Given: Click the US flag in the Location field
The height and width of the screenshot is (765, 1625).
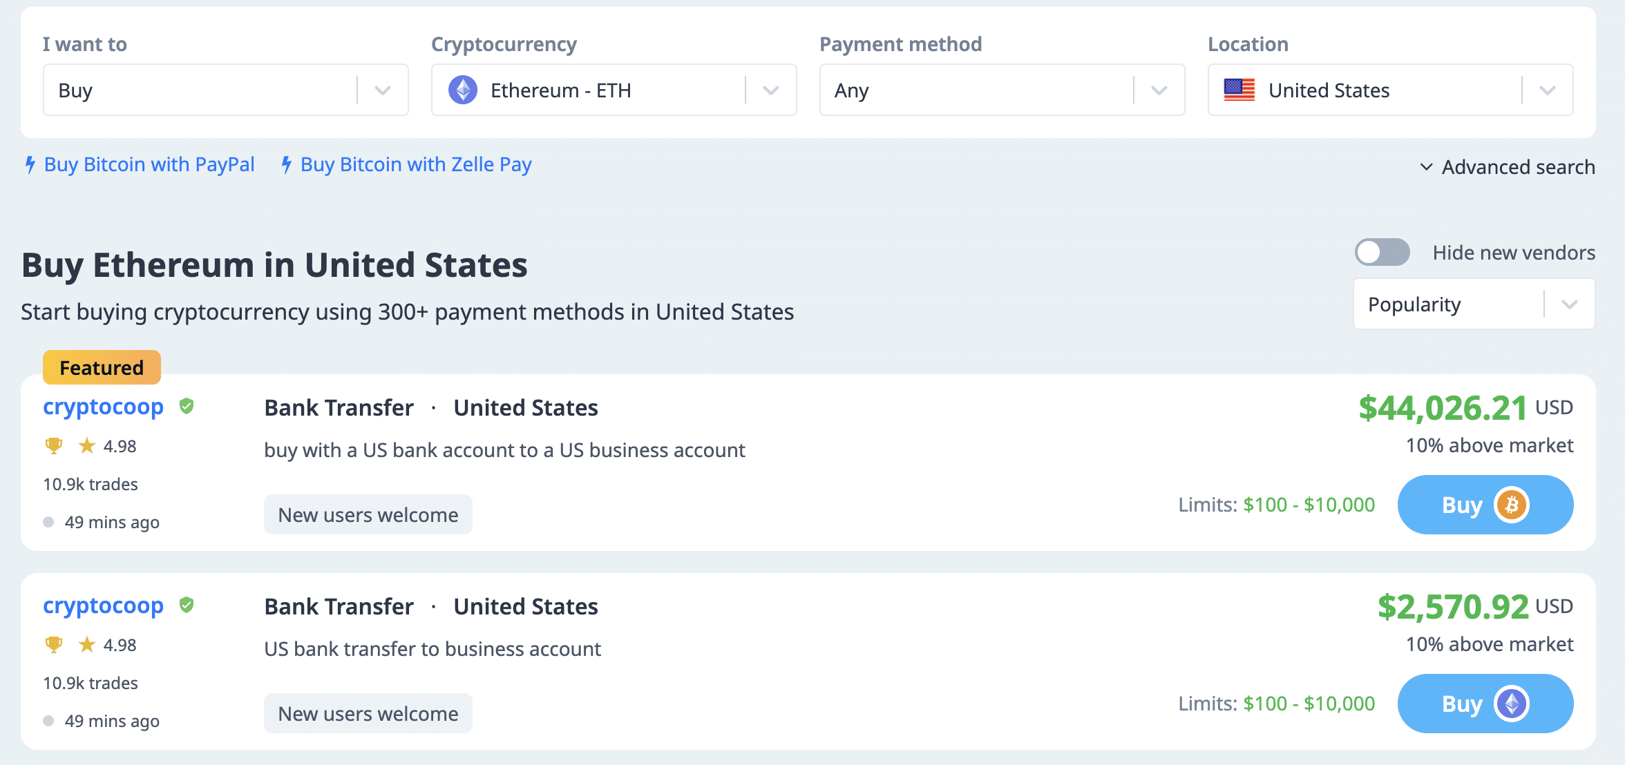Looking at the screenshot, I should pos(1239,90).
